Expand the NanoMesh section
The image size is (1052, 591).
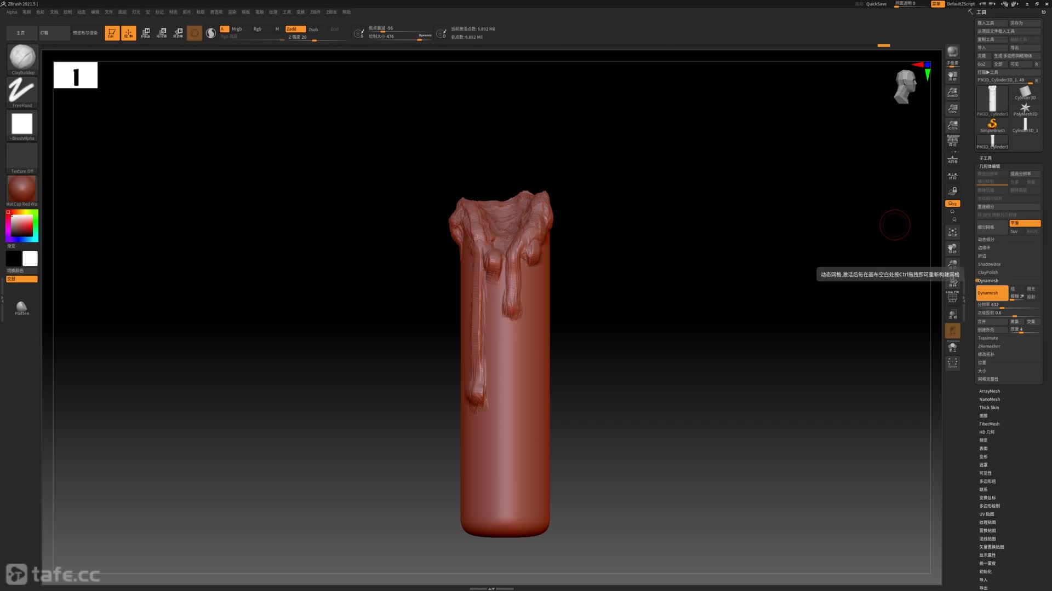pyautogui.click(x=990, y=399)
